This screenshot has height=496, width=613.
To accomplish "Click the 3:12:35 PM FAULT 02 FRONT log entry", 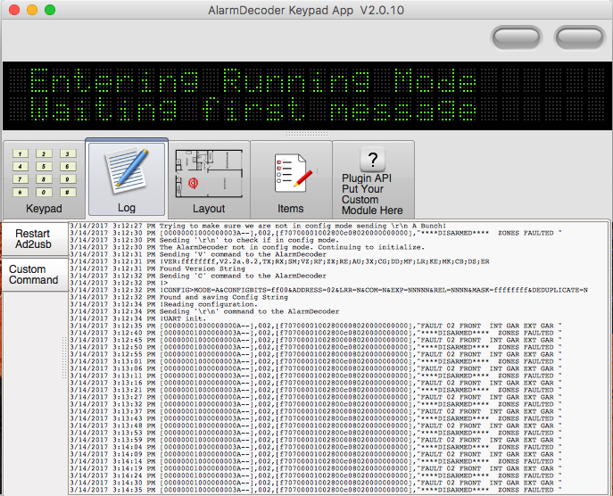I will click(316, 326).
